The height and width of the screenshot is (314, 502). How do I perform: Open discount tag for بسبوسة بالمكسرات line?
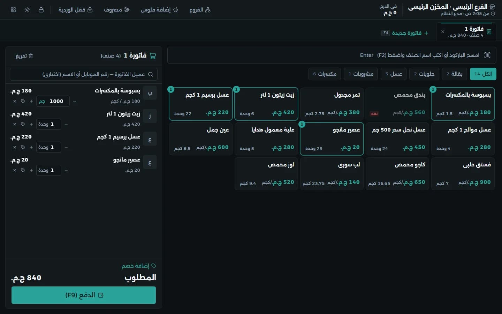(23, 101)
